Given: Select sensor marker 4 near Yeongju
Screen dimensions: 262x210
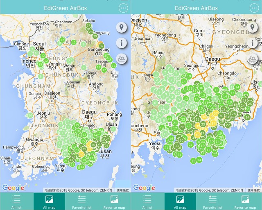Looking at the screenshot, I should click(84, 68).
